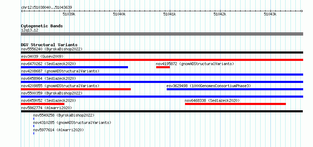
Task: Open the nsv4310285 (gnomADStructuralVariants) label
Action: coord(72,122)
